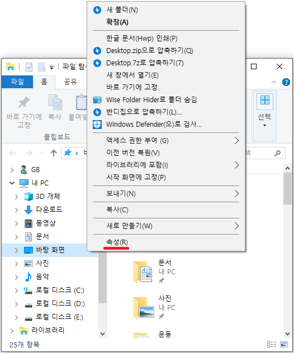Choose 확장(A) in the context menu
The height and width of the screenshot is (353, 294).
point(166,22)
